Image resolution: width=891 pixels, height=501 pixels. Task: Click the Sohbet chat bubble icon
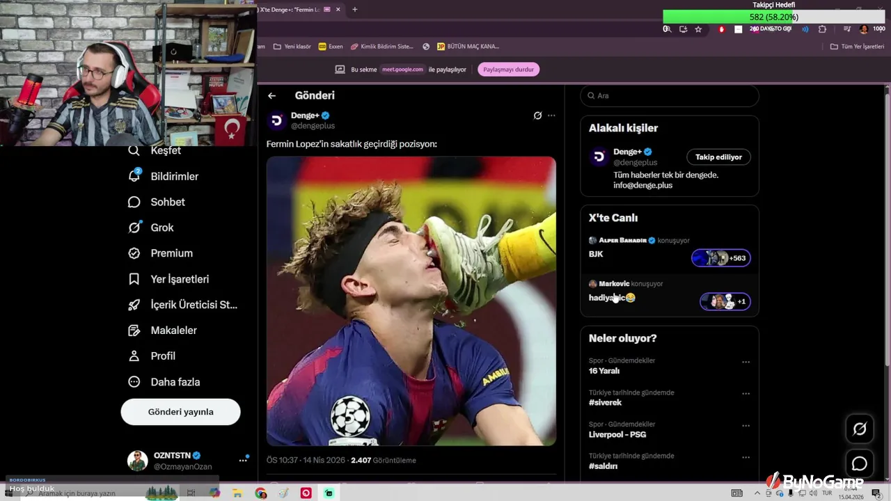(134, 202)
